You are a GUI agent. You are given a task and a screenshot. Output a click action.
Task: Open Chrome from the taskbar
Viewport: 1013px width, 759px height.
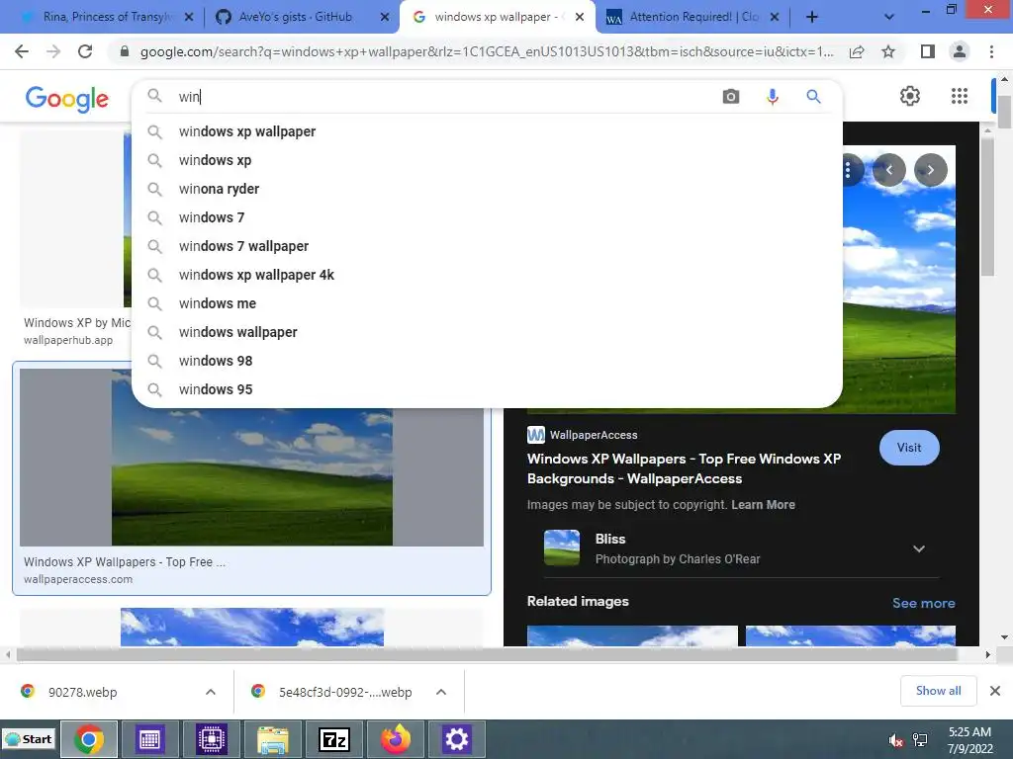coord(89,739)
